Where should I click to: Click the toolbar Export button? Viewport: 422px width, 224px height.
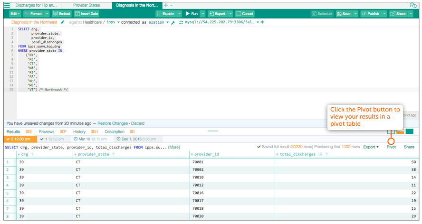(218, 14)
